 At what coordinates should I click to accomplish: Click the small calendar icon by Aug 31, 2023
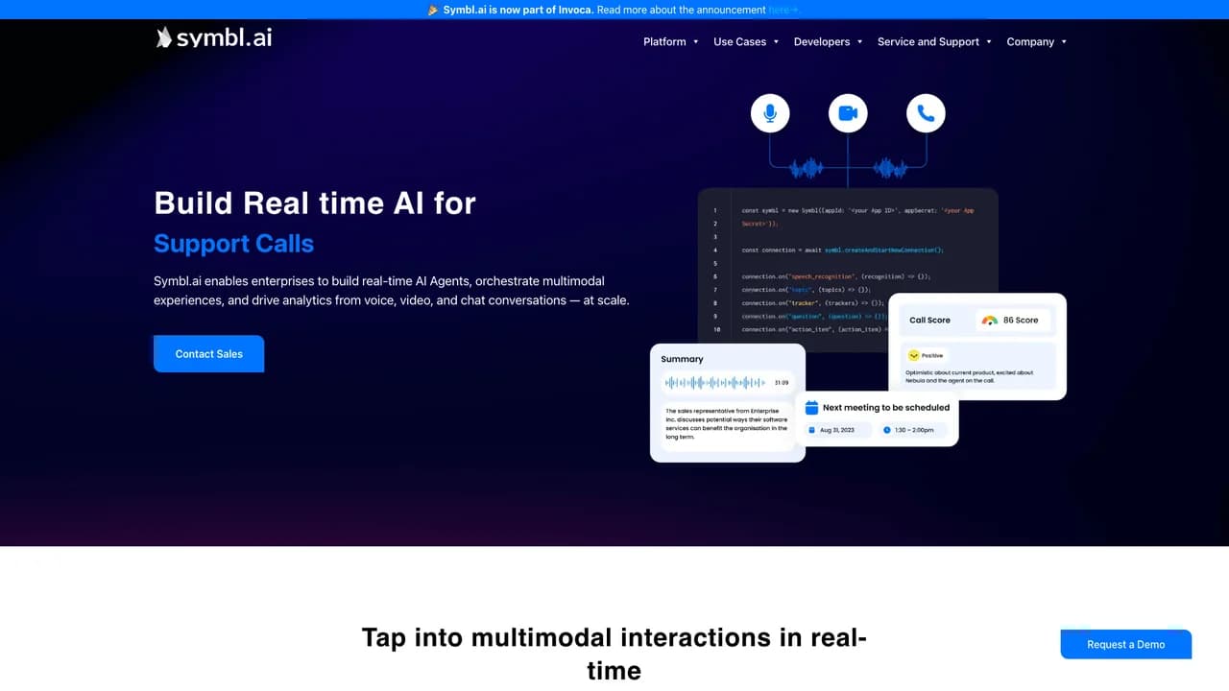(811, 430)
